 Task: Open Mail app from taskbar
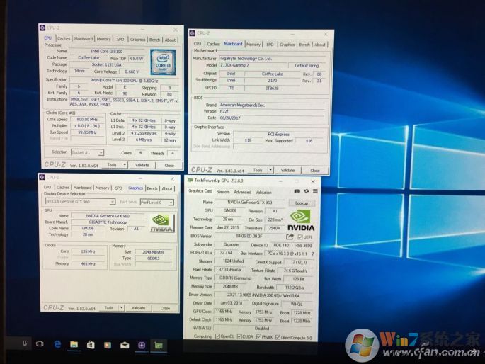point(125,345)
